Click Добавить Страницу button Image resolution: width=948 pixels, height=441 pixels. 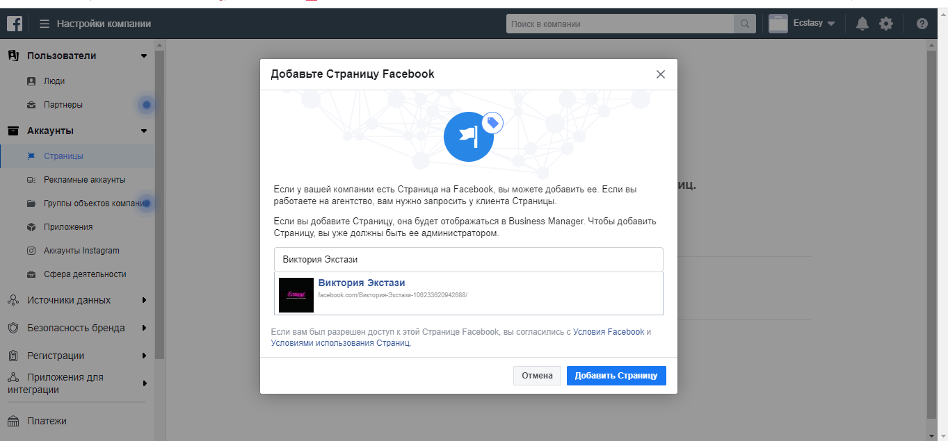pyautogui.click(x=616, y=376)
